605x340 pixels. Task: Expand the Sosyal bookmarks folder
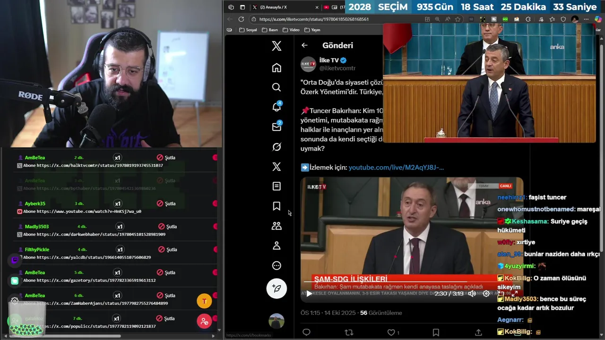point(248,30)
